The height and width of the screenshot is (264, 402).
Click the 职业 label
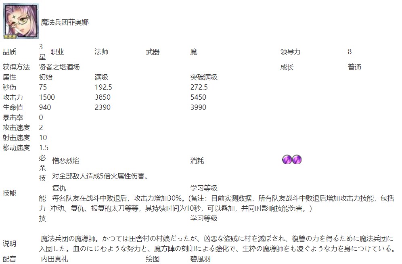point(57,52)
